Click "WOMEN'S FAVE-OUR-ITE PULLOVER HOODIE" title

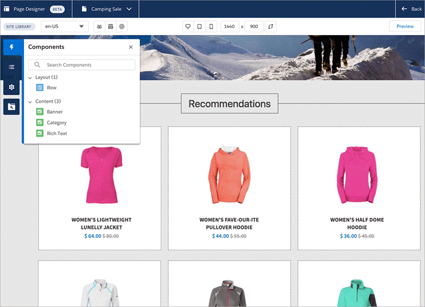pyautogui.click(x=229, y=224)
